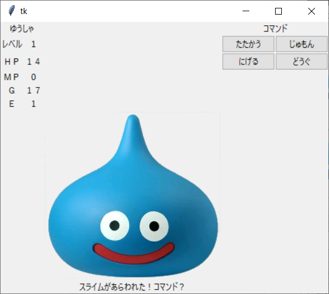The width and height of the screenshot is (329, 294).
Task: Click the E experience label
Action: [12, 104]
